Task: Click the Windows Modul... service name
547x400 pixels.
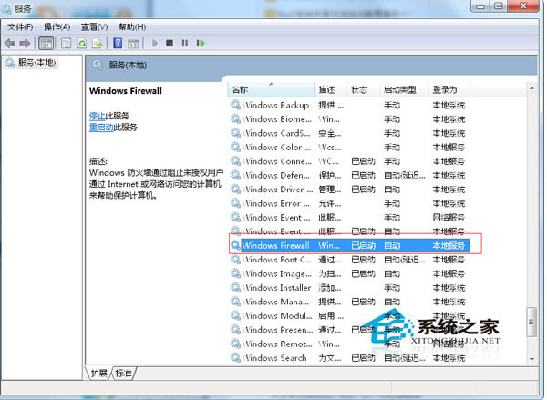Action: click(x=277, y=315)
